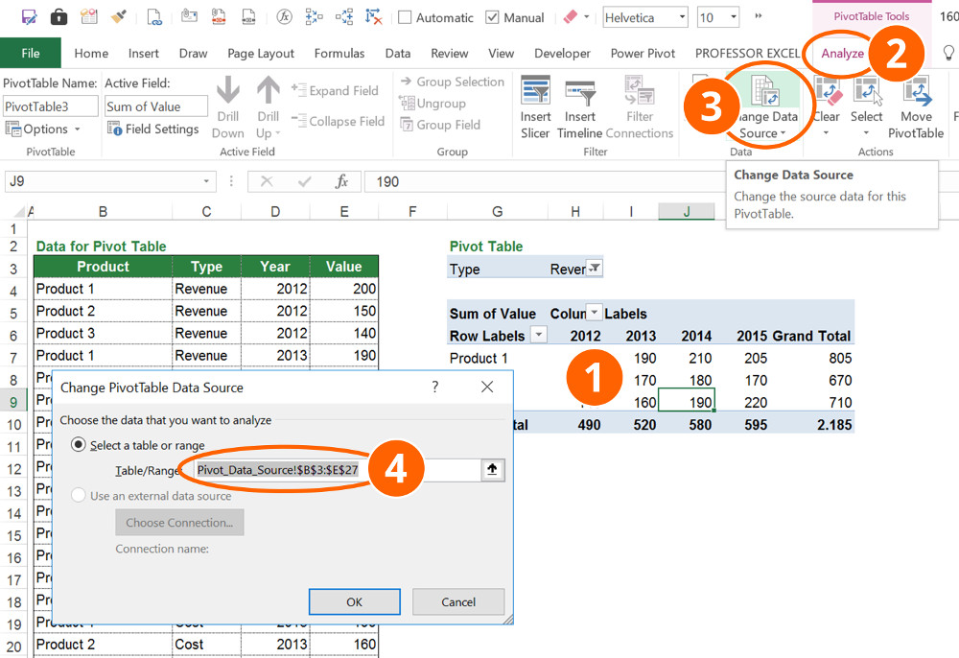This screenshot has height=658, width=959.
Task: Open the Power Pivot menu
Action: click(x=642, y=54)
